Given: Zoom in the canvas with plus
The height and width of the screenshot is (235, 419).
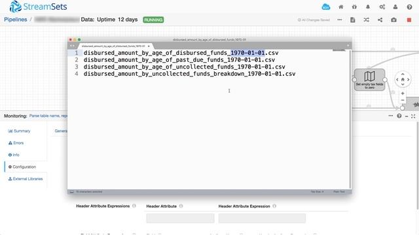Looking at the screenshot, I should point(403,93).
